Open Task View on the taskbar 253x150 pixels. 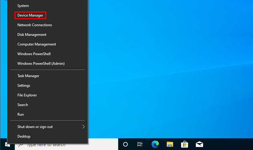140,144
